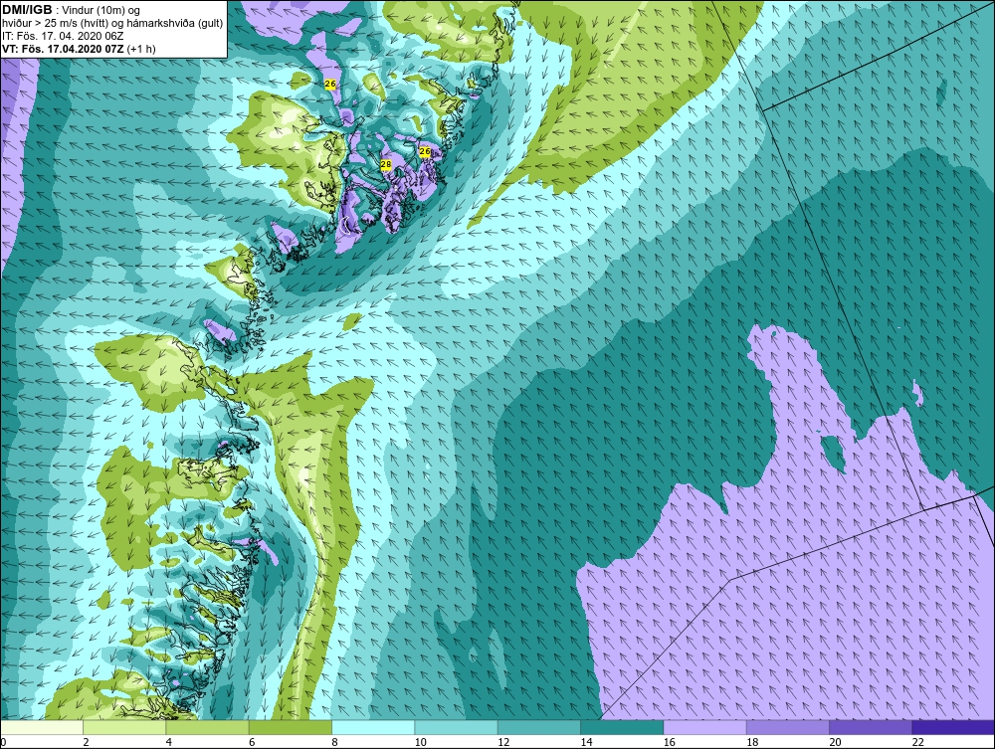The width and height of the screenshot is (995, 749).
Task: Select the light yellow-green 2–4 m/s legend swatch
Action: click(x=124, y=727)
